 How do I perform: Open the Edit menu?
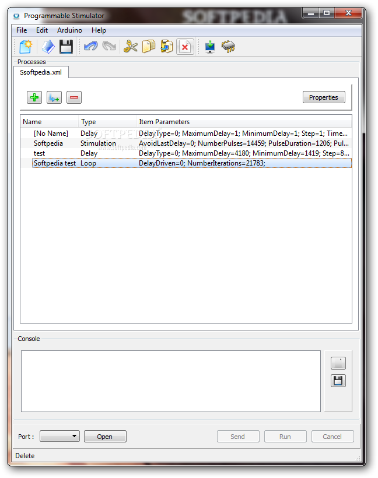click(x=42, y=30)
